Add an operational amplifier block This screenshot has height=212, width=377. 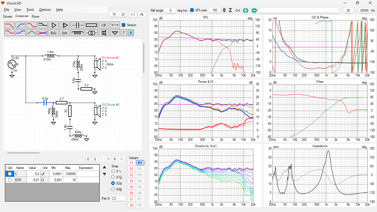pyautogui.click(x=65, y=25)
